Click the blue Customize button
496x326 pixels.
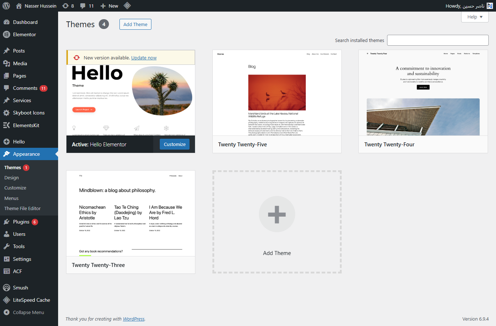175,144
